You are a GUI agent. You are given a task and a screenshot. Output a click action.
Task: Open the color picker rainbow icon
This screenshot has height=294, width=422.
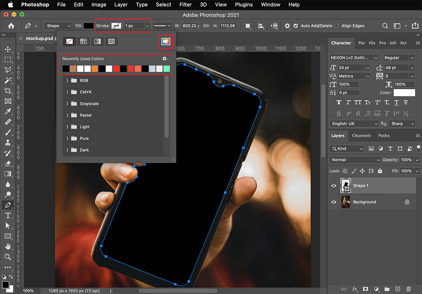[166, 42]
